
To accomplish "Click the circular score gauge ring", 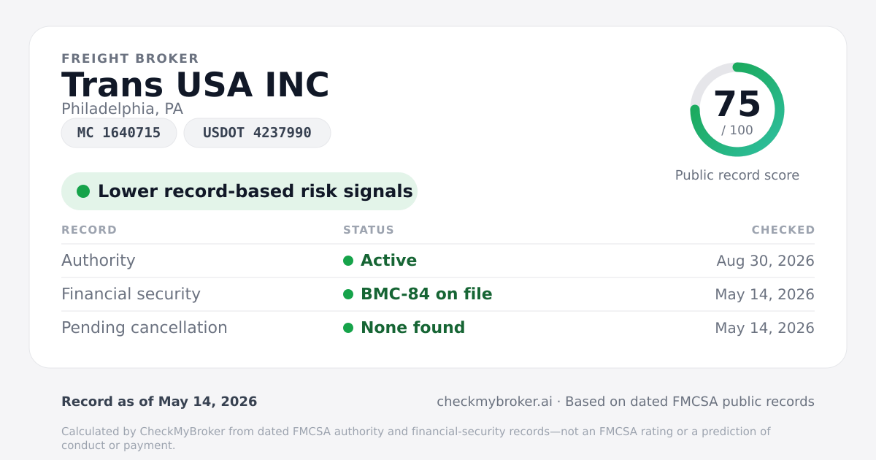I will pyautogui.click(x=737, y=110).
